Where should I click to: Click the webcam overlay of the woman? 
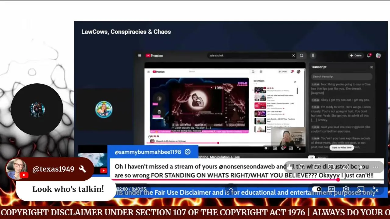click(x=288, y=136)
